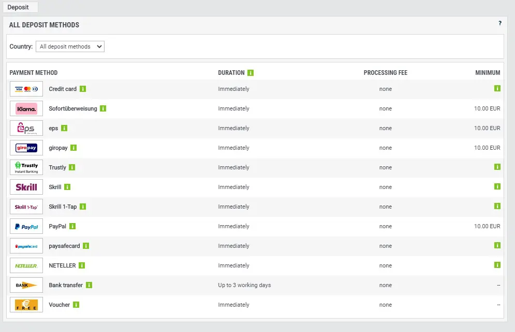This screenshot has height=332, width=515.
Task: Click the Skrill 1-Tap logo
Action: point(26,207)
